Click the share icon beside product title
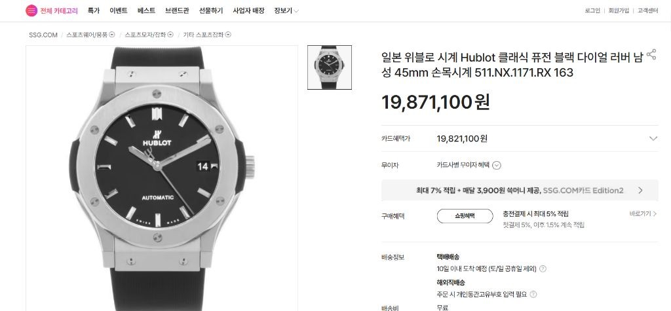671x311 pixels. point(651,54)
